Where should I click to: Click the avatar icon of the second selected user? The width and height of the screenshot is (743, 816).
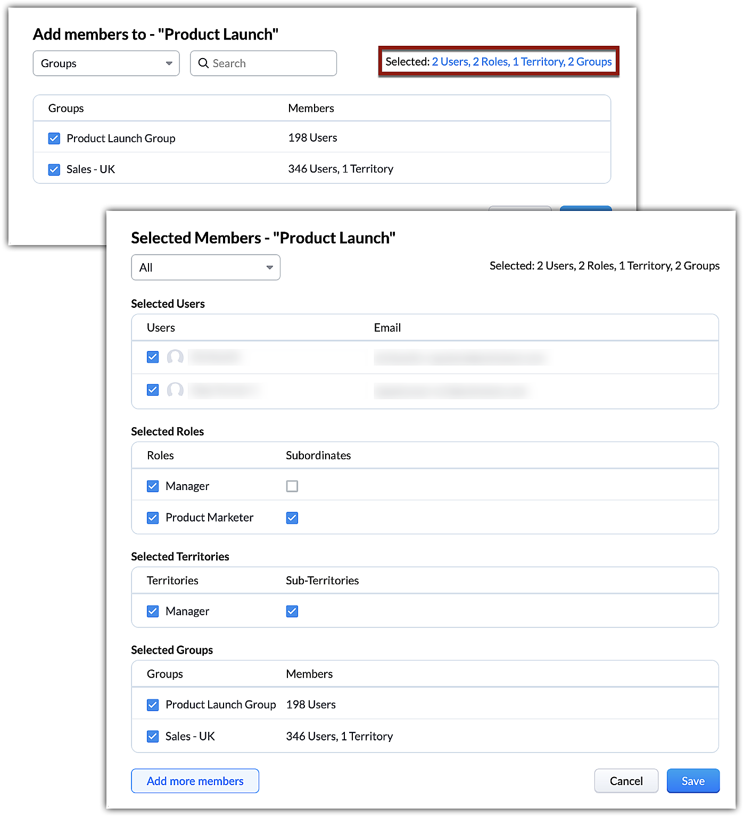click(x=175, y=390)
